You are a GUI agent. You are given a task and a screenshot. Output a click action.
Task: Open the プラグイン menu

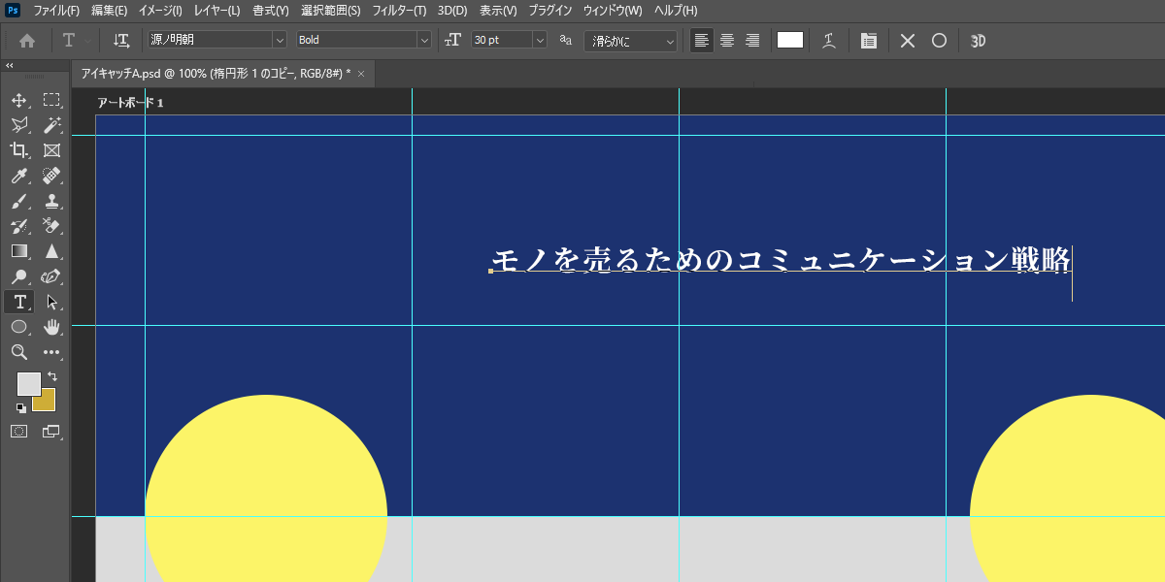point(550,11)
